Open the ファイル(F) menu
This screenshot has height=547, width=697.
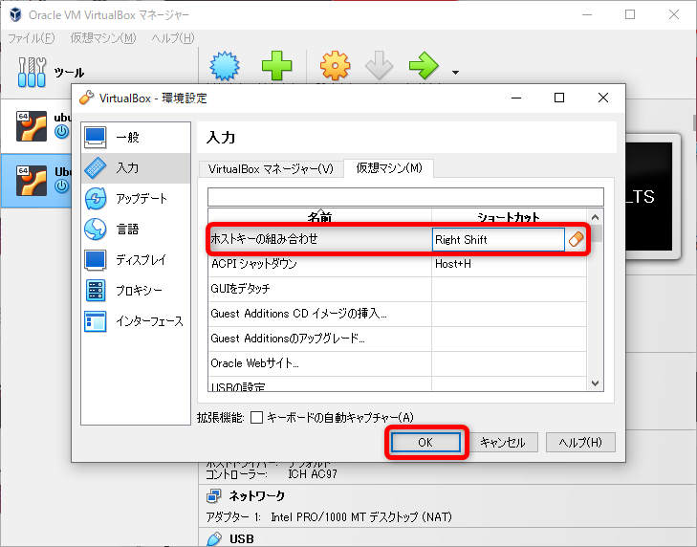[32, 38]
